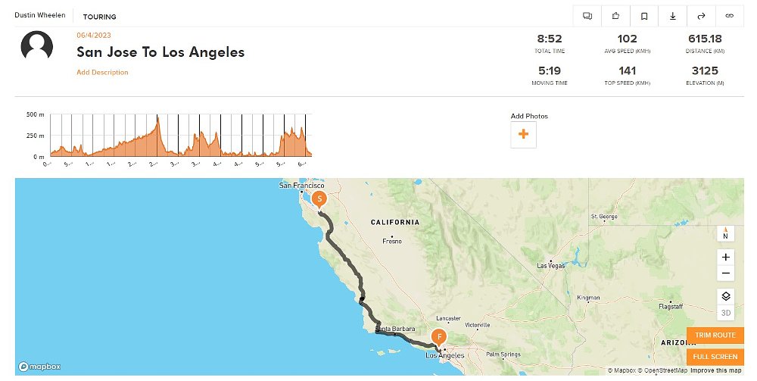The width and height of the screenshot is (757, 381).
Task: Open Dustin Wheelen's profile avatar
Action: tap(36, 46)
